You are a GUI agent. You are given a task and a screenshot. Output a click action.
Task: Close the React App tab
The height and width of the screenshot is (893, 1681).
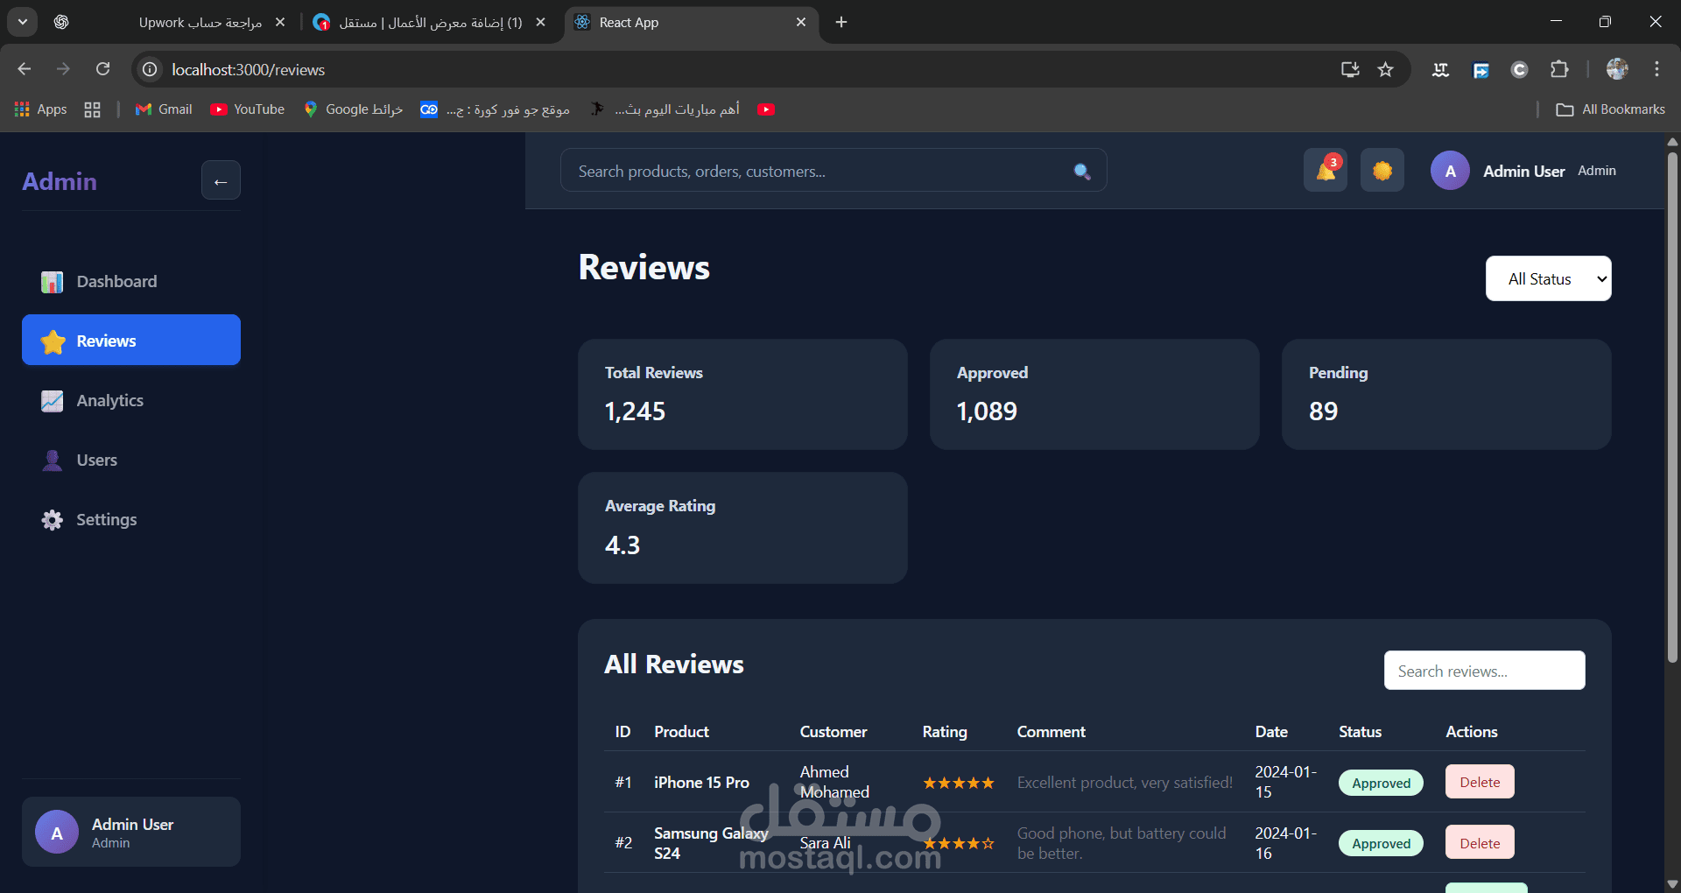pyautogui.click(x=801, y=22)
